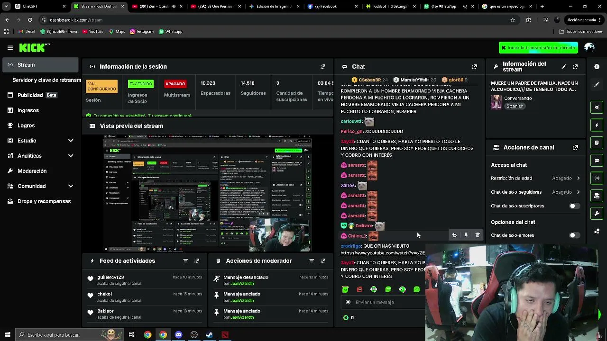
Task: Open Drops y recompensas in the sidebar
Action: click(40, 201)
